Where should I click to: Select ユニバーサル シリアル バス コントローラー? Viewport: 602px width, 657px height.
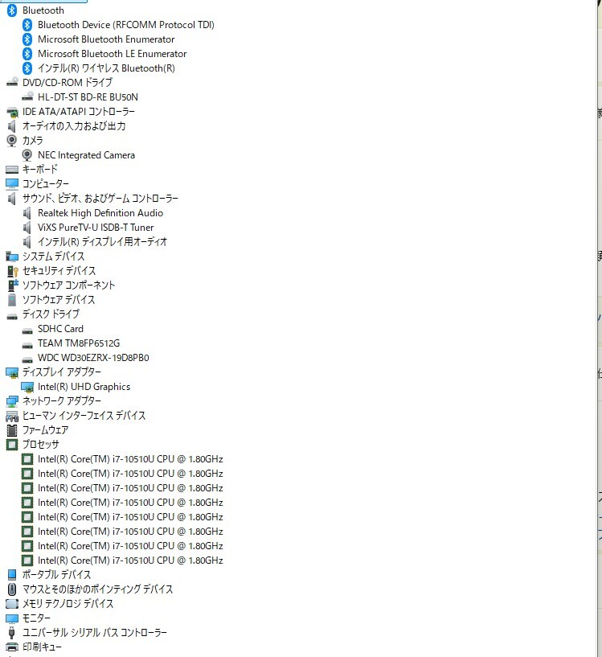(x=95, y=633)
